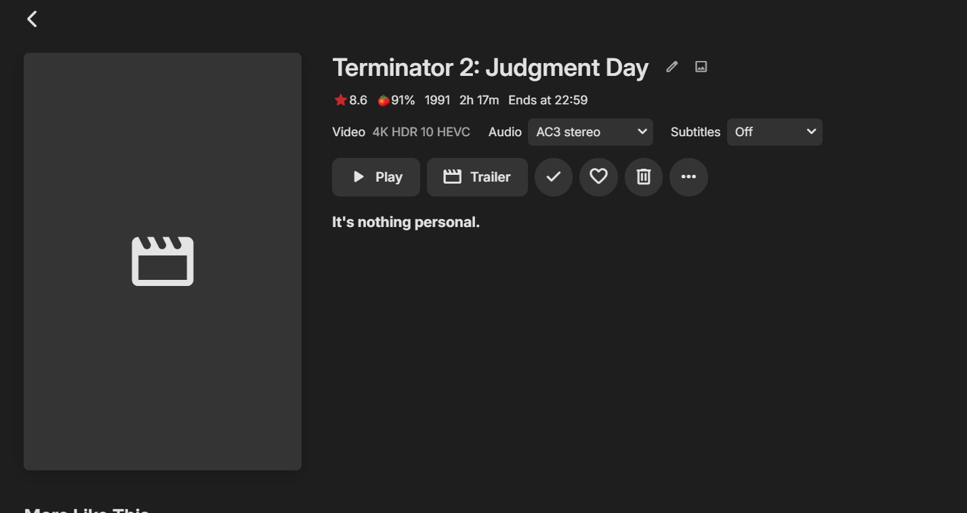Click the 4K HDR 10 HEVC video info
This screenshot has height=513, width=967.
[x=421, y=132]
